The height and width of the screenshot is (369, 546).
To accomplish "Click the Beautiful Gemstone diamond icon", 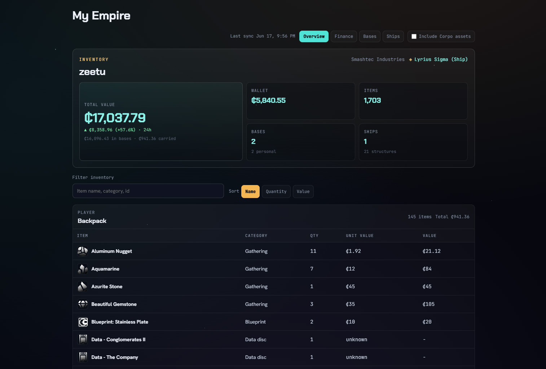I will (x=83, y=304).
